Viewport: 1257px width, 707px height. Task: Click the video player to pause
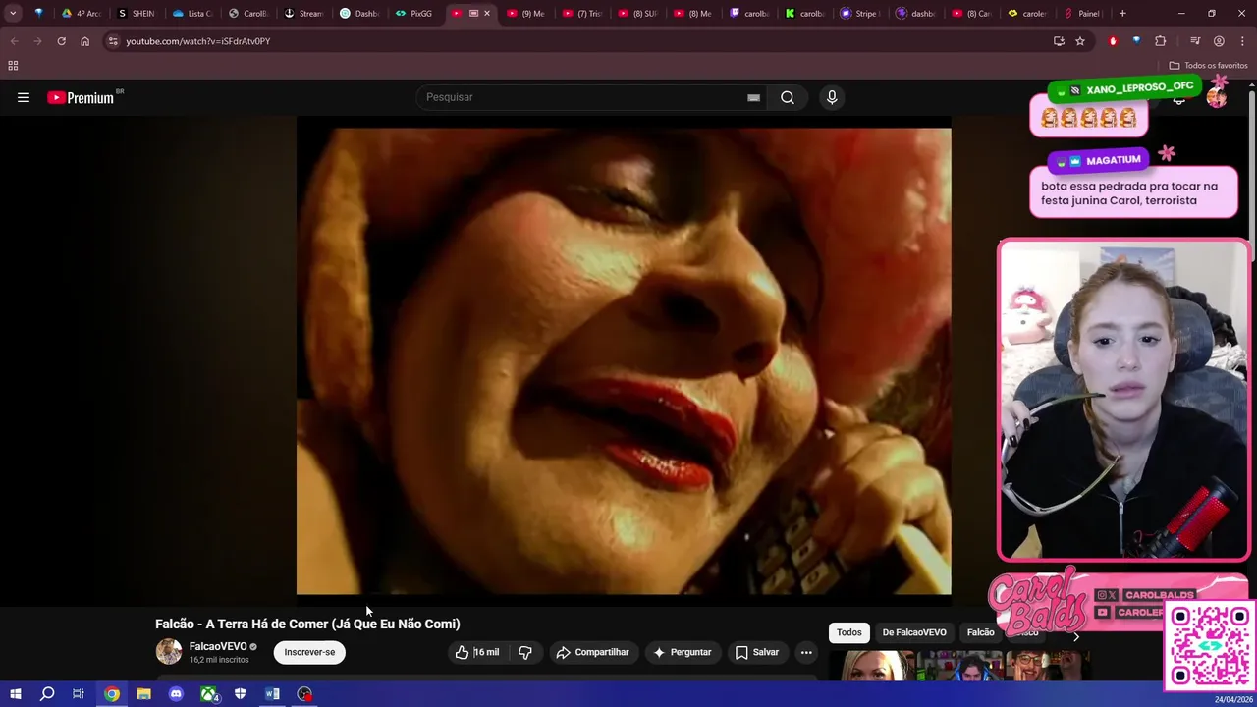pos(624,360)
